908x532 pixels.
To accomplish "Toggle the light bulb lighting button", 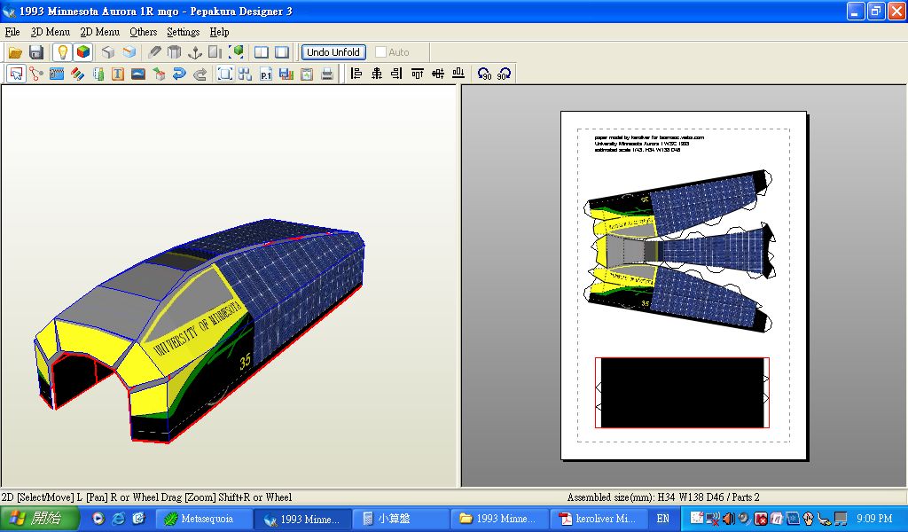I will pos(62,52).
